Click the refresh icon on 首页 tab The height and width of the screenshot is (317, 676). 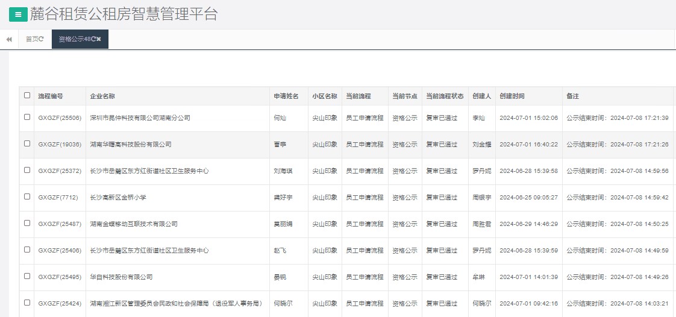[42, 39]
